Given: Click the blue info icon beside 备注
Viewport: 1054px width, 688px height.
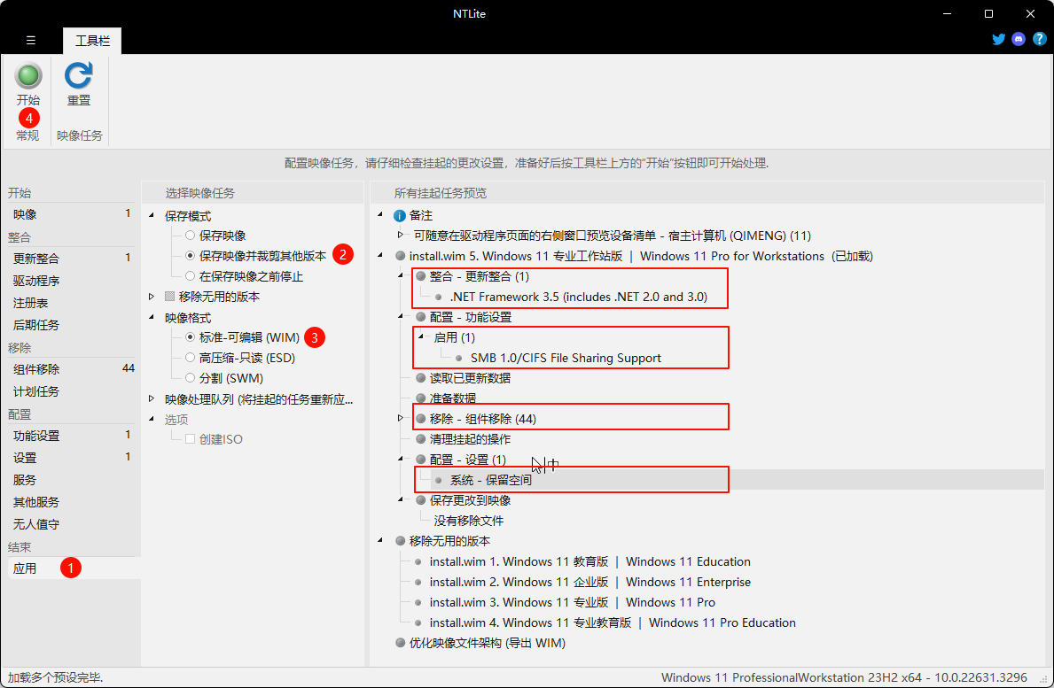Looking at the screenshot, I should [x=399, y=215].
